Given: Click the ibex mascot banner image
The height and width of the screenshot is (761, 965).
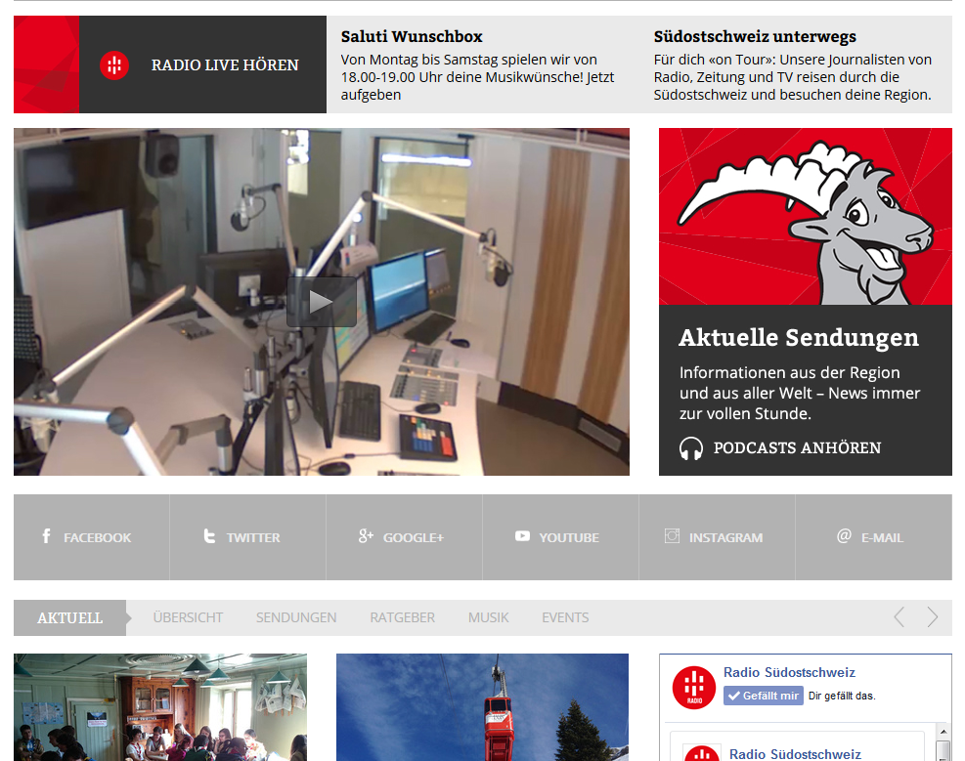Looking at the screenshot, I should click(x=805, y=216).
